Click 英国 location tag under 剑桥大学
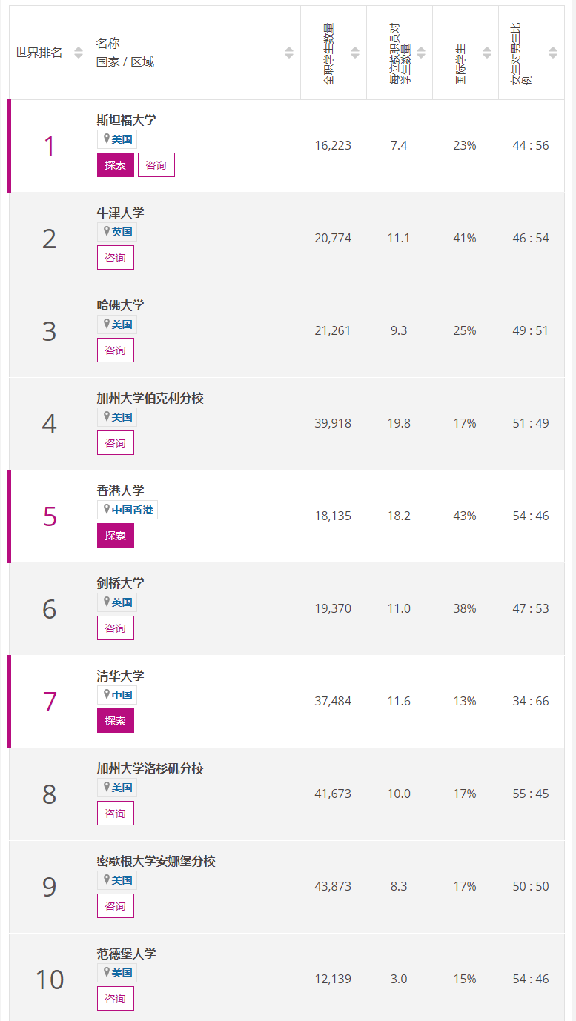Screen dimensions: 576x1021 pos(117,602)
